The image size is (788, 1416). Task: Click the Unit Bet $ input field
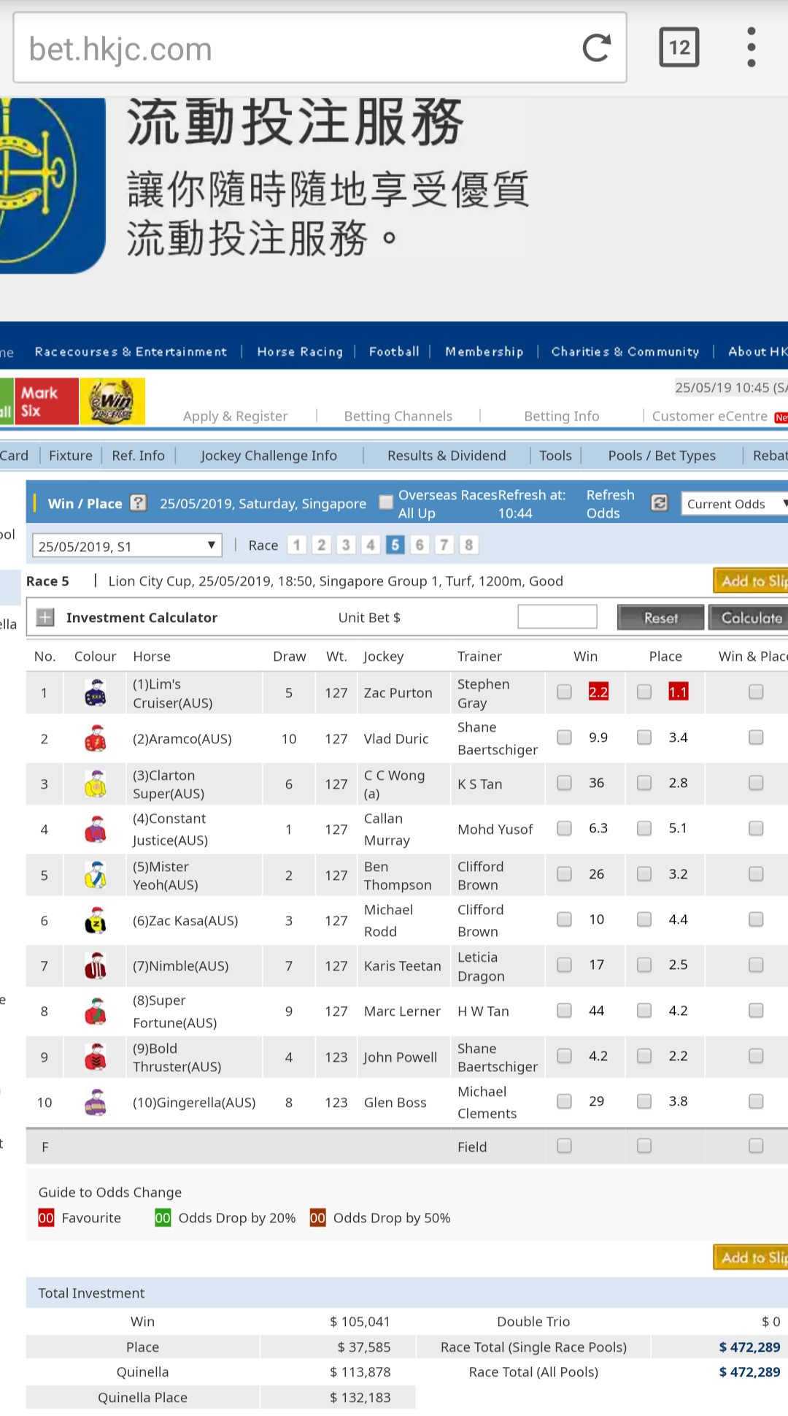557,616
